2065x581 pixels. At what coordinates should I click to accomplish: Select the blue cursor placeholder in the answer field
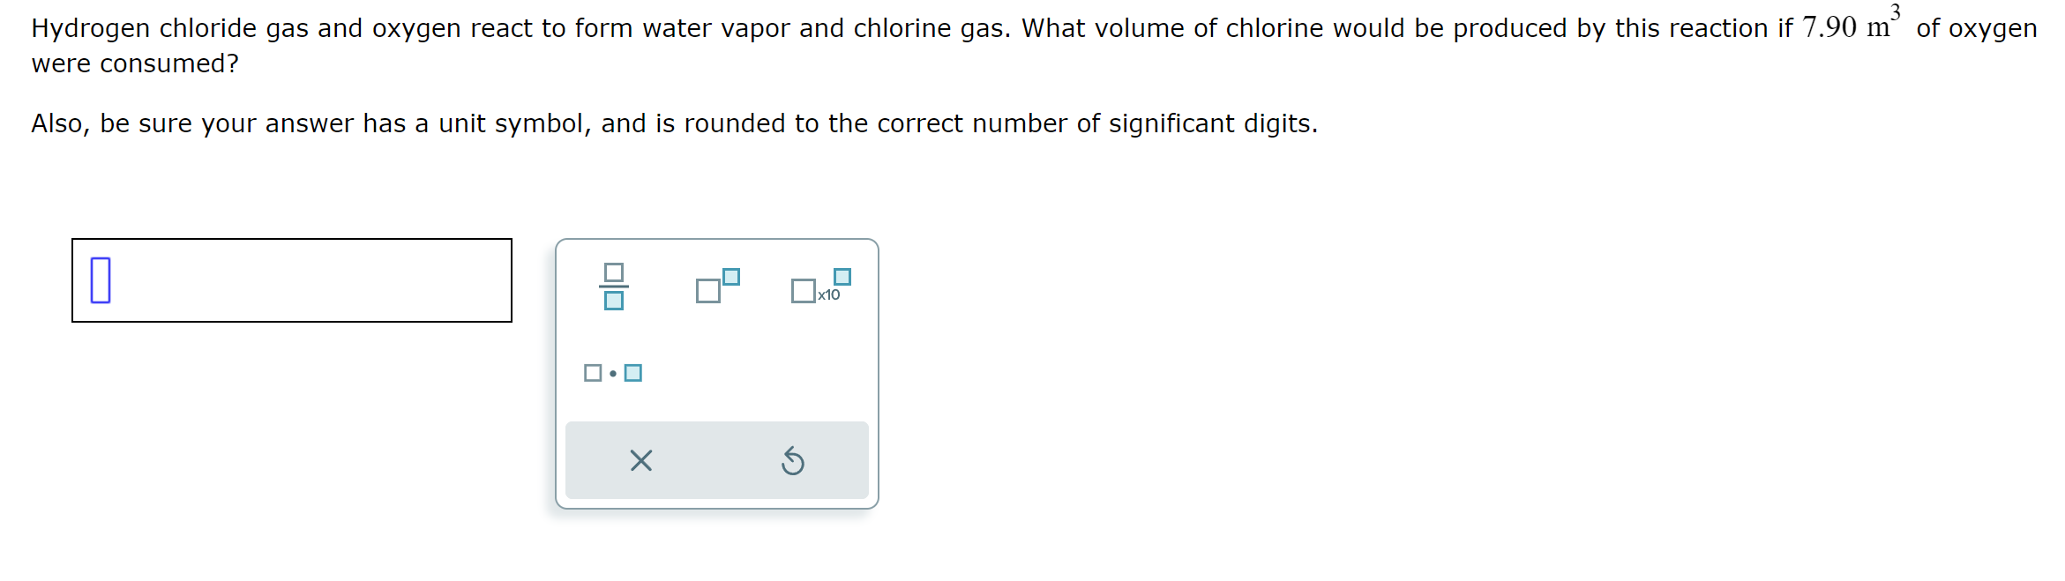coord(100,282)
